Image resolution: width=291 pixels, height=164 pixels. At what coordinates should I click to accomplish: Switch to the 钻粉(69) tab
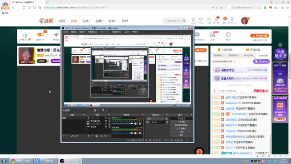click(x=263, y=55)
